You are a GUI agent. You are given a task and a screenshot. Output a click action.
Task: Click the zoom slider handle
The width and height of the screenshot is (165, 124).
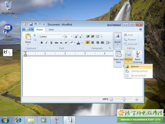pyautogui.click(x=124, y=99)
